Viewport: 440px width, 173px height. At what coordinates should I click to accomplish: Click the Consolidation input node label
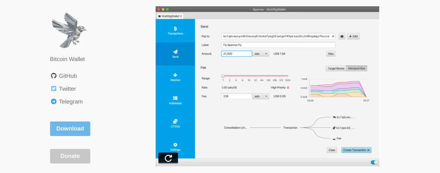click(x=235, y=128)
